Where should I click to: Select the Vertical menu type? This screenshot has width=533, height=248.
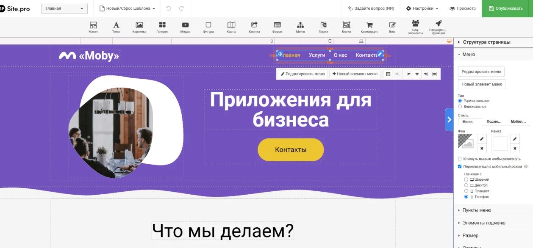(460, 107)
